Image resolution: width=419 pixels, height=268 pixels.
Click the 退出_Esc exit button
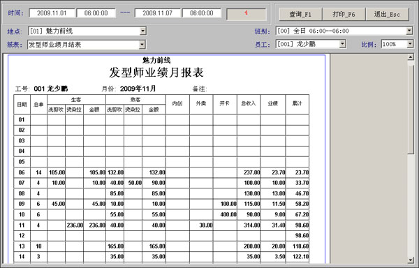click(387, 14)
